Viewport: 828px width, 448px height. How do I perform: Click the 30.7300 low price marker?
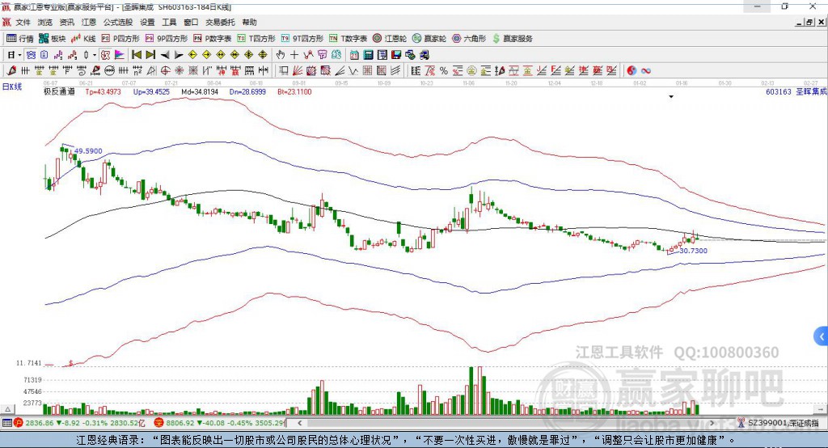point(693,251)
